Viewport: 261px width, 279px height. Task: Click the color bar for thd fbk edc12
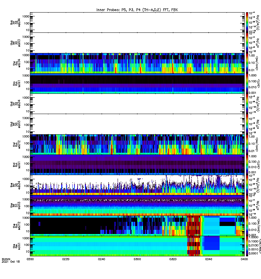click(247, 144)
